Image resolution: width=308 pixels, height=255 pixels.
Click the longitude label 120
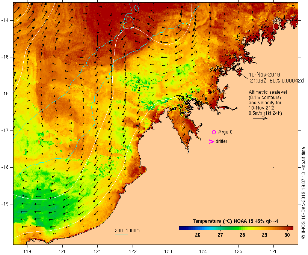(x=62, y=251)
